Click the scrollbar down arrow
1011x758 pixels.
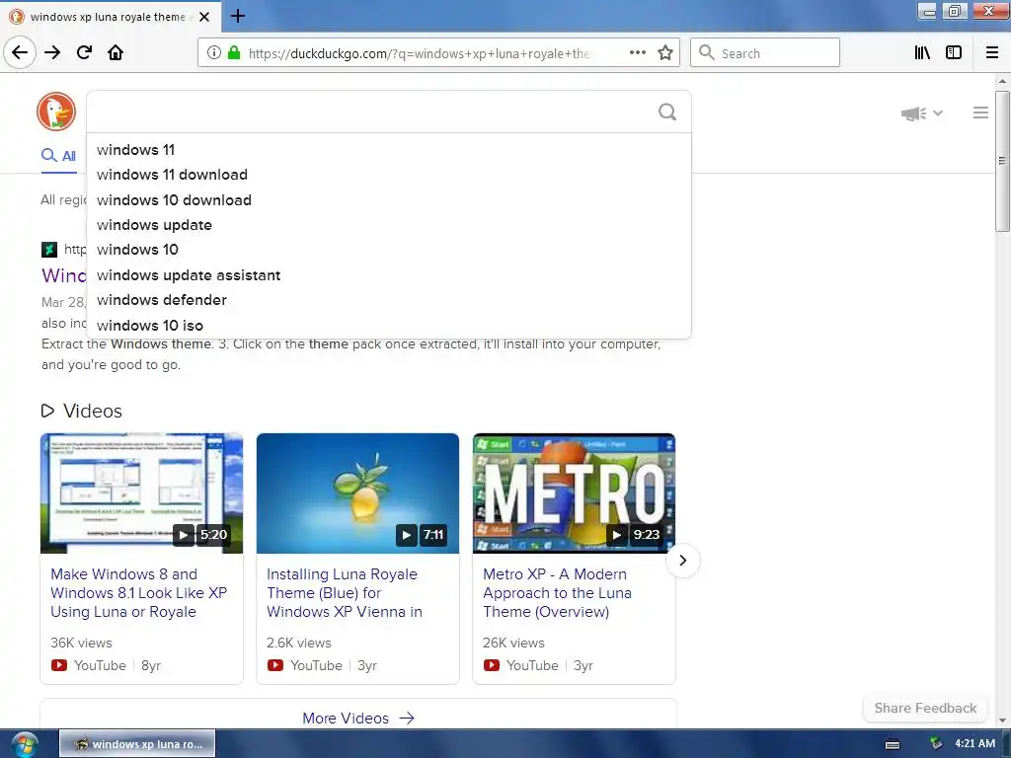point(1002,720)
